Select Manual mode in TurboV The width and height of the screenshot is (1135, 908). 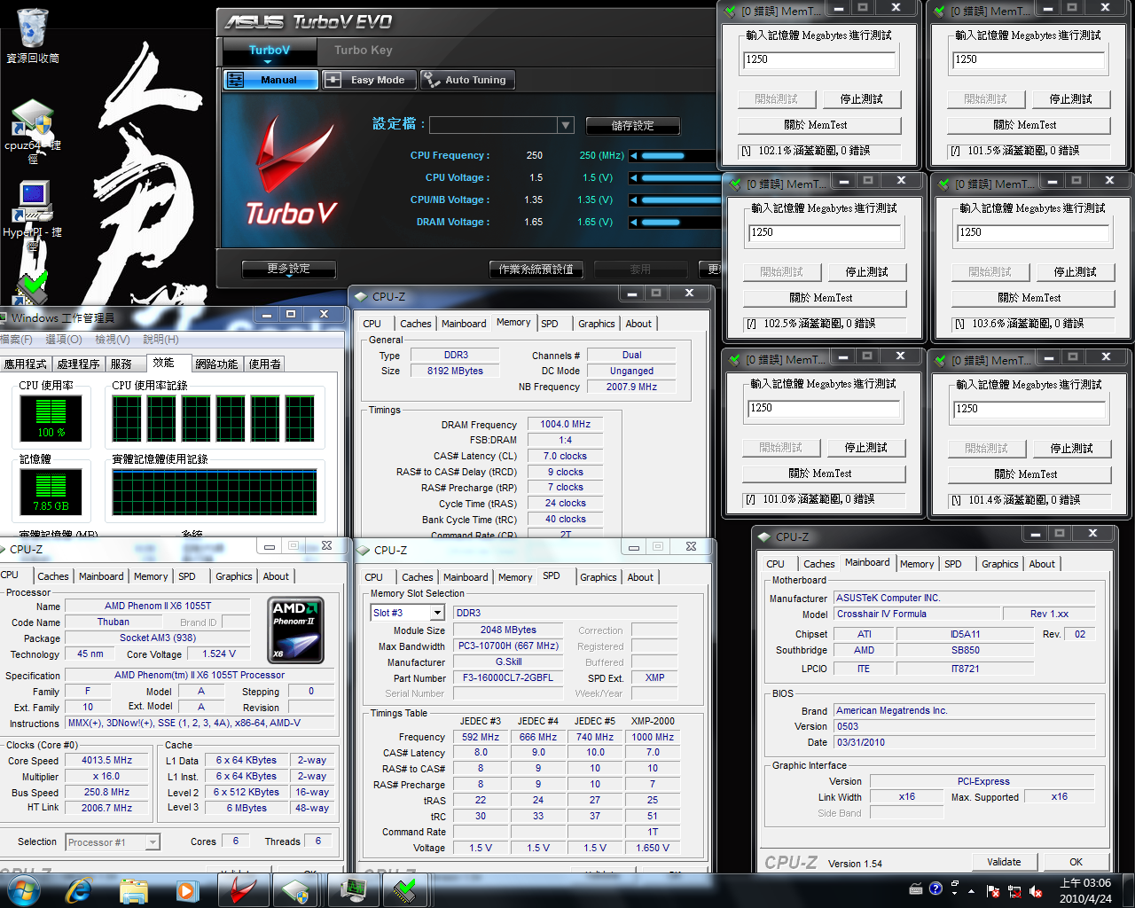[x=270, y=80]
